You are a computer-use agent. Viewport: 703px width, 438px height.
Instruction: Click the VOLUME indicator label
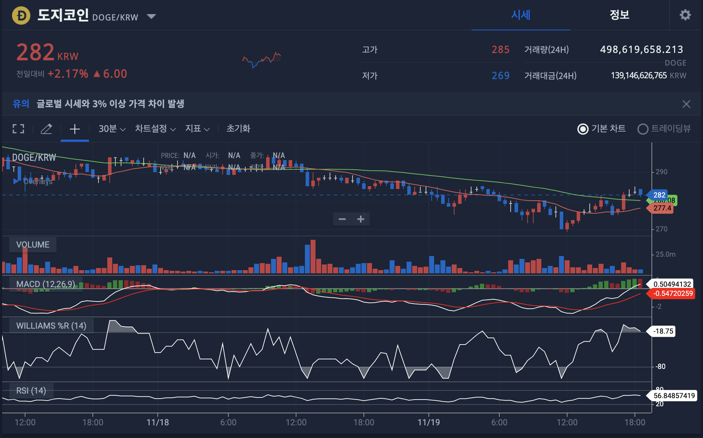pyautogui.click(x=33, y=244)
